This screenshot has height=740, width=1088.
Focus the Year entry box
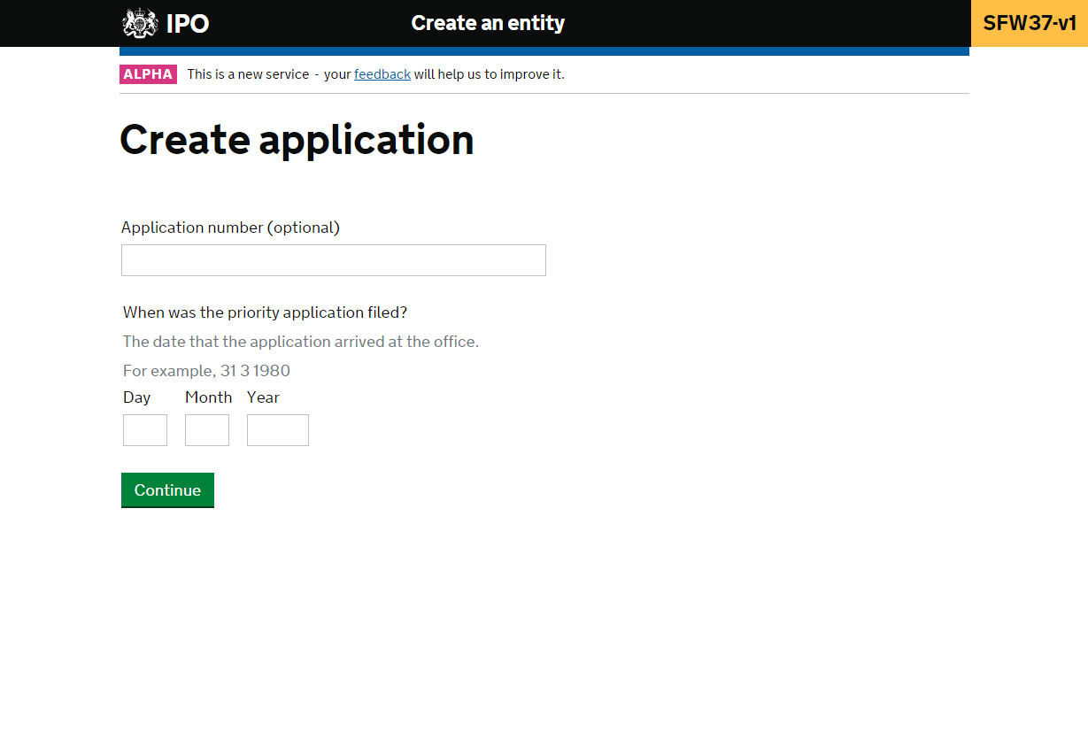point(277,430)
